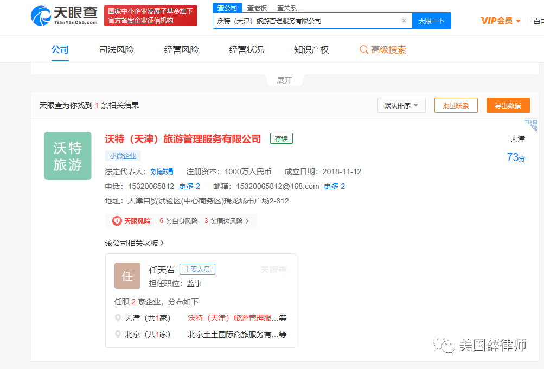Screen dimensions: 544x369
Task: Click the 天眼风险 shield icon
Action: (117, 221)
